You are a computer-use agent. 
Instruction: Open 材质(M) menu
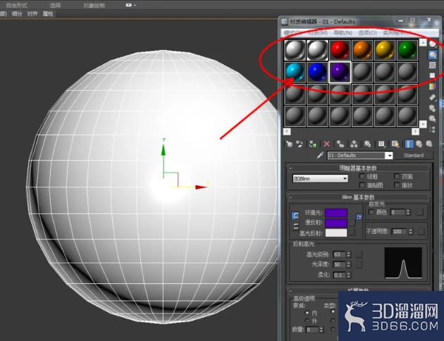click(x=318, y=33)
